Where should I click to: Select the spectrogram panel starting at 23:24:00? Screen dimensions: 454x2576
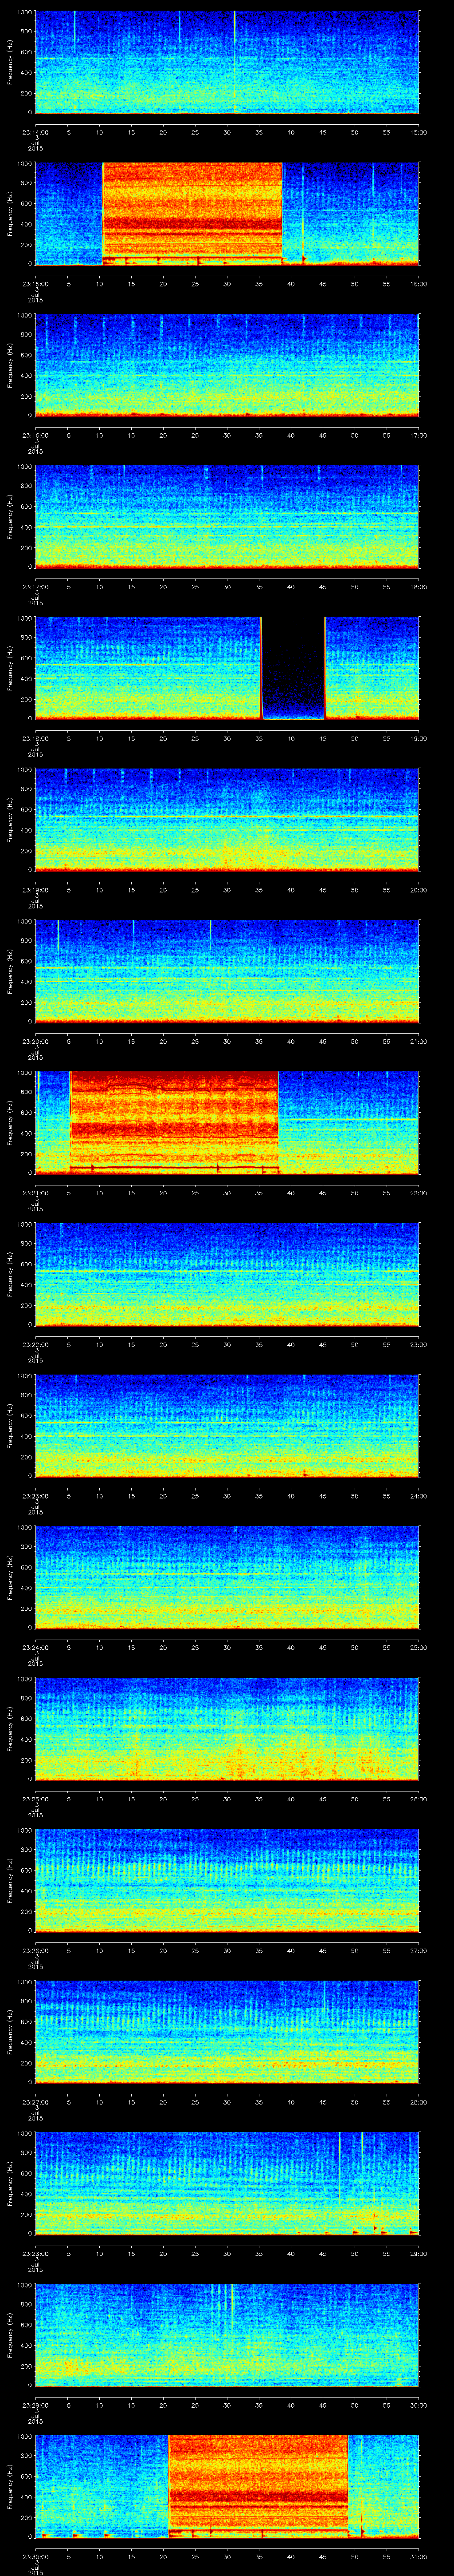point(227,1578)
